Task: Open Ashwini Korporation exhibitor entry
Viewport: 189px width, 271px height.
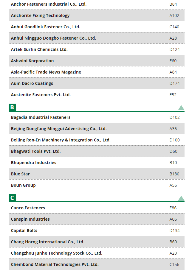Action: [x=97, y=61]
